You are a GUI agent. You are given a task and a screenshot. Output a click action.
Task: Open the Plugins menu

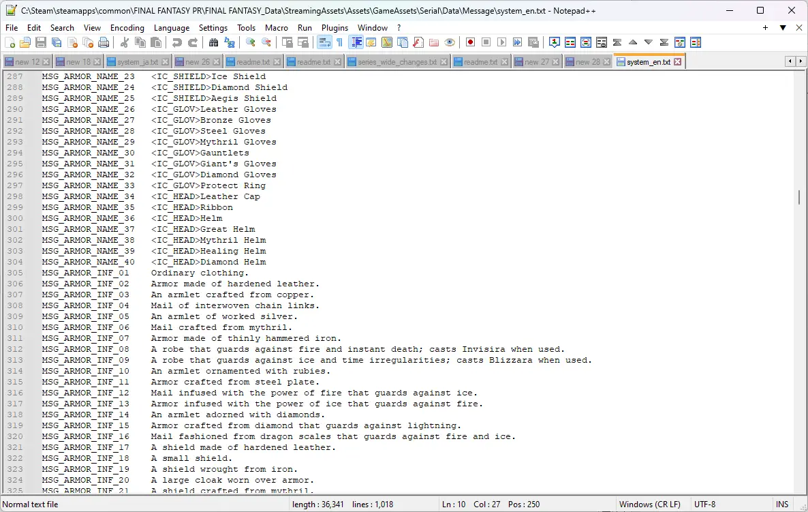(x=335, y=28)
